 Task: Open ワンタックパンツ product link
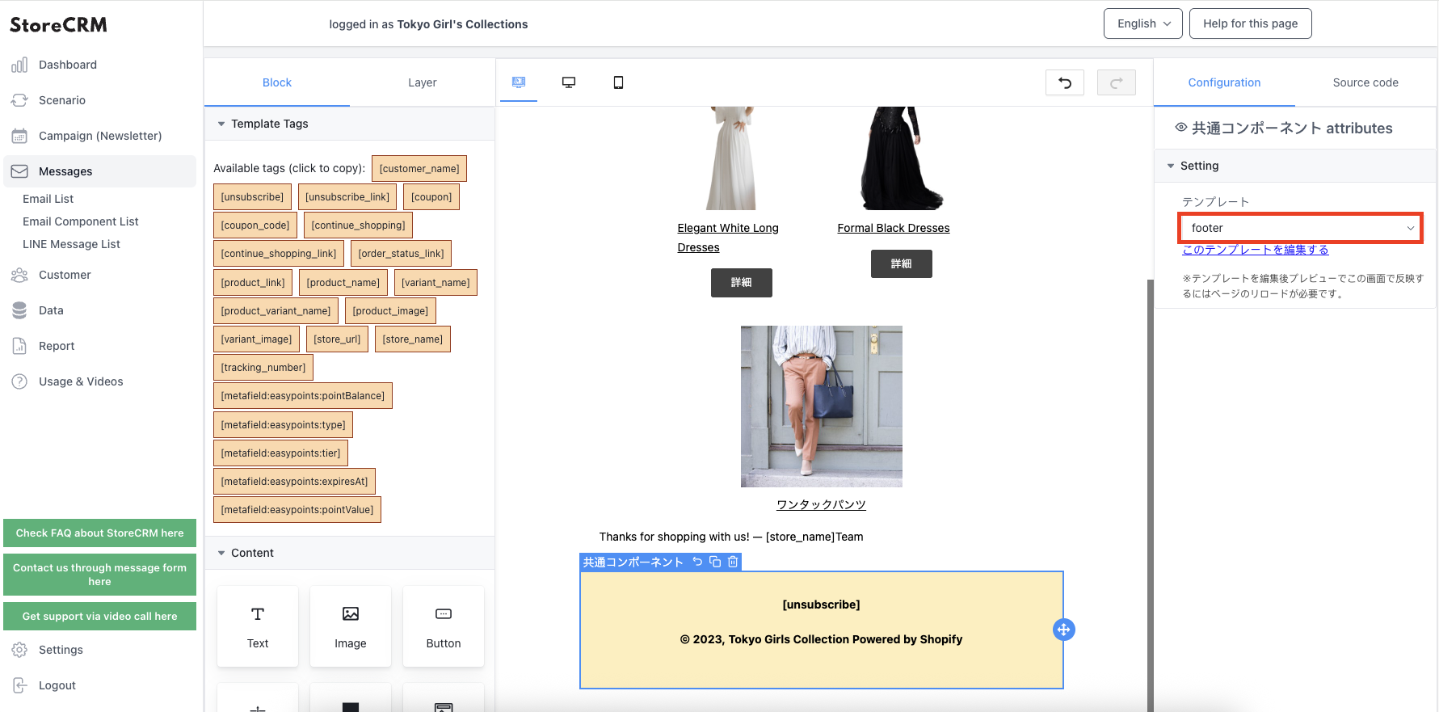pos(821,504)
